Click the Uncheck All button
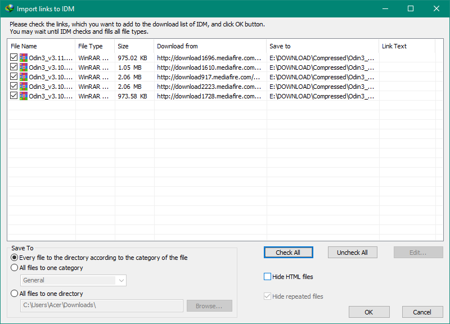450x324 pixels. (353, 253)
